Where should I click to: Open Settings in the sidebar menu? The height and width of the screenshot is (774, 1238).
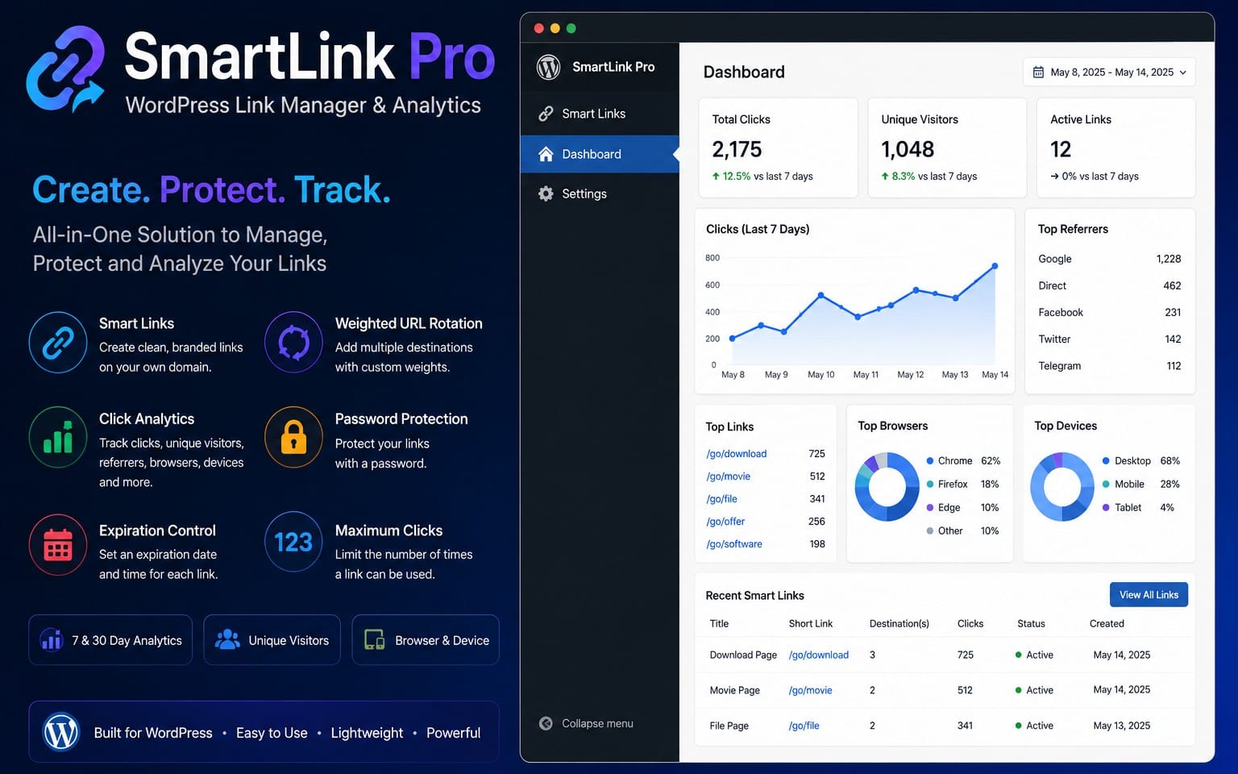pyautogui.click(x=600, y=193)
